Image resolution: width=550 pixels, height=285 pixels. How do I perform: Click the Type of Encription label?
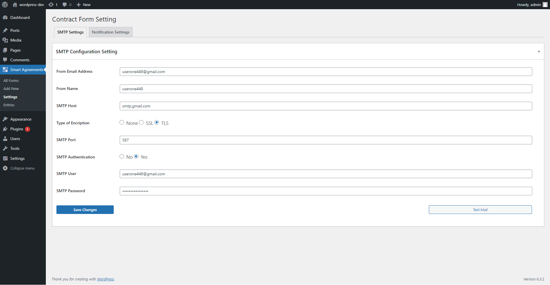click(x=73, y=123)
